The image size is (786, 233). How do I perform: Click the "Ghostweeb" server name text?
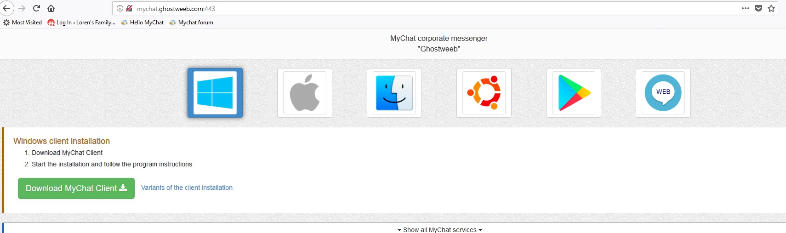tap(439, 49)
